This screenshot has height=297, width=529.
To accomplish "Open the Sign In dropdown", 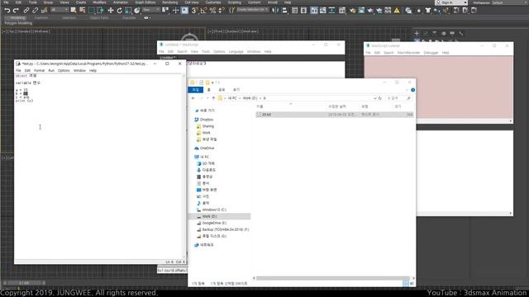I will pos(451,2).
